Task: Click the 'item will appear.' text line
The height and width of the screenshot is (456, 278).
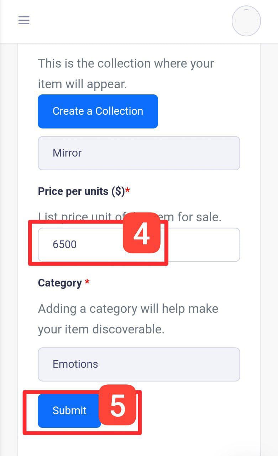Action: pos(82,84)
